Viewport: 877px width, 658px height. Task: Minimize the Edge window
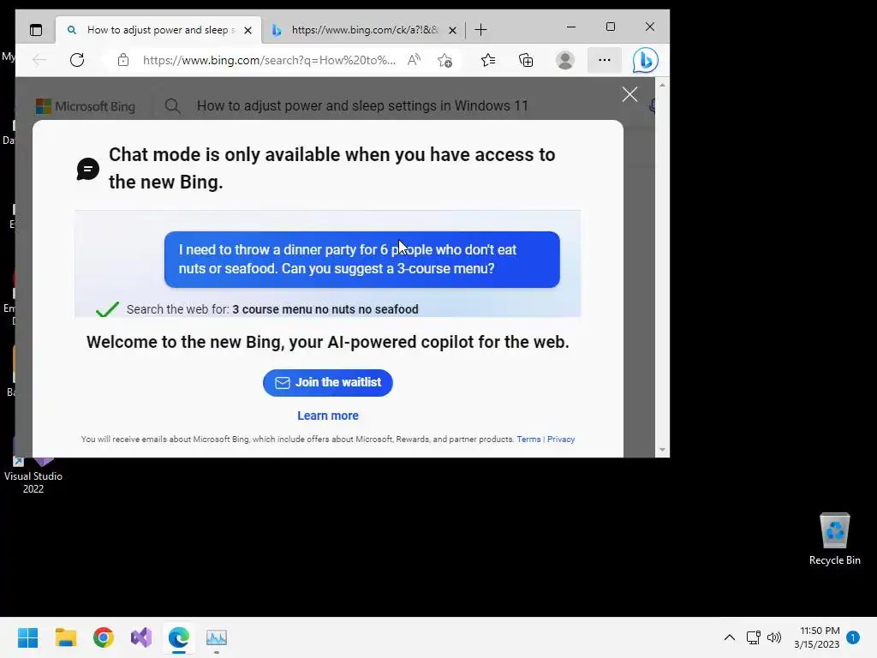click(571, 27)
